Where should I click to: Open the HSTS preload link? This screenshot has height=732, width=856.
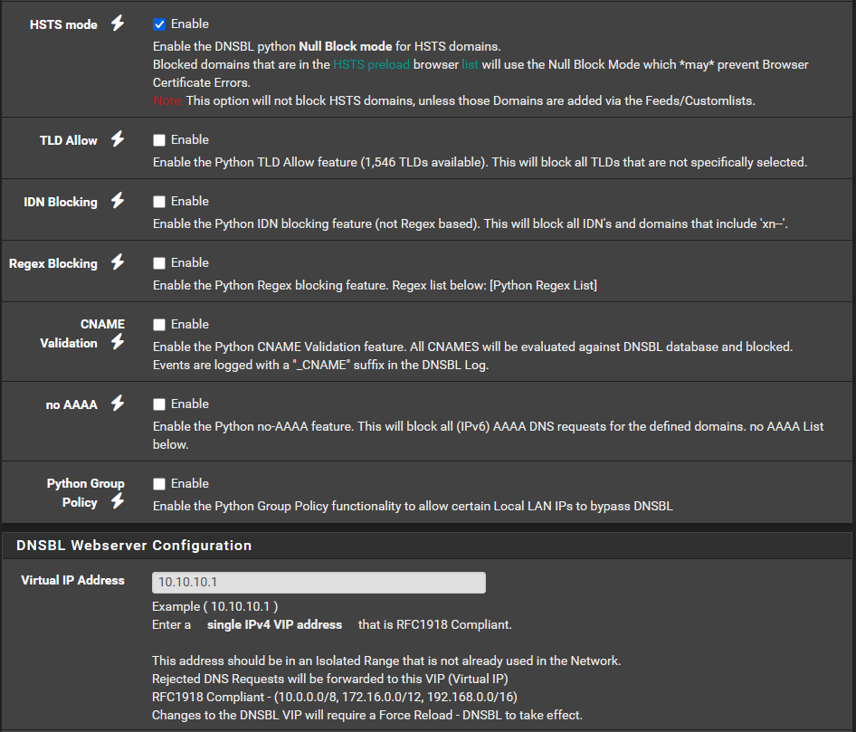coord(371,65)
